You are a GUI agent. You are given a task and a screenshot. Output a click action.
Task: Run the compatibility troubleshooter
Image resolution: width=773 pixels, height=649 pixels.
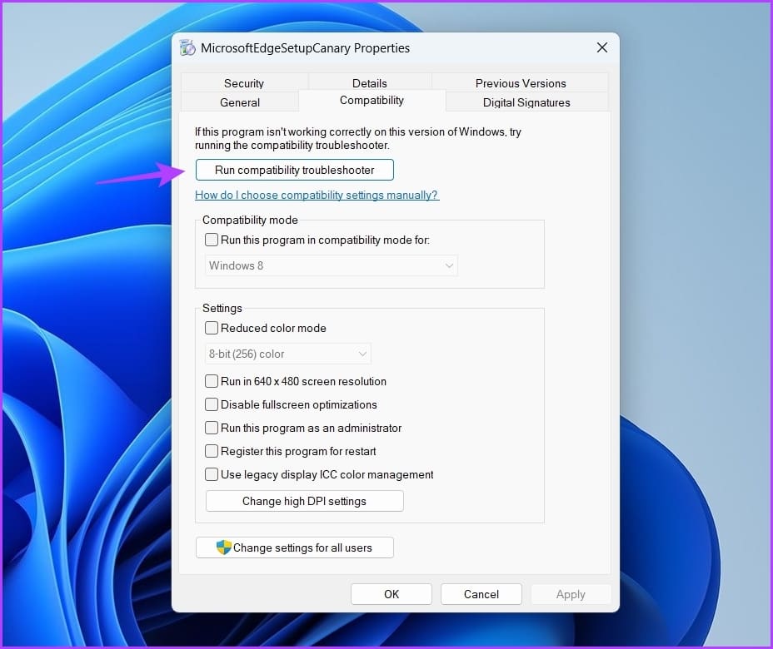coord(294,170)
